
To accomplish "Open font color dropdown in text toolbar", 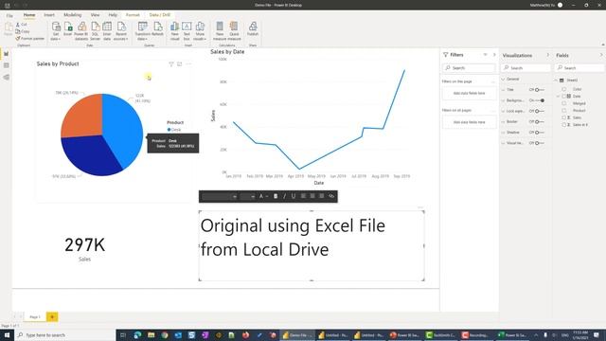I will tap(263, 196).
